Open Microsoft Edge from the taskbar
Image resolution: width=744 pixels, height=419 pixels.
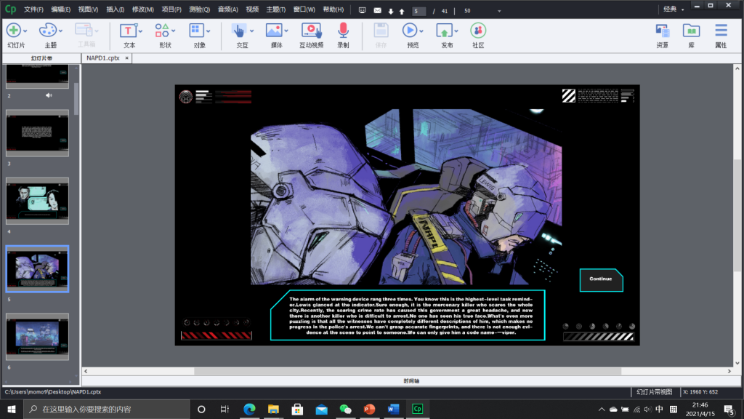pos(249,409)
